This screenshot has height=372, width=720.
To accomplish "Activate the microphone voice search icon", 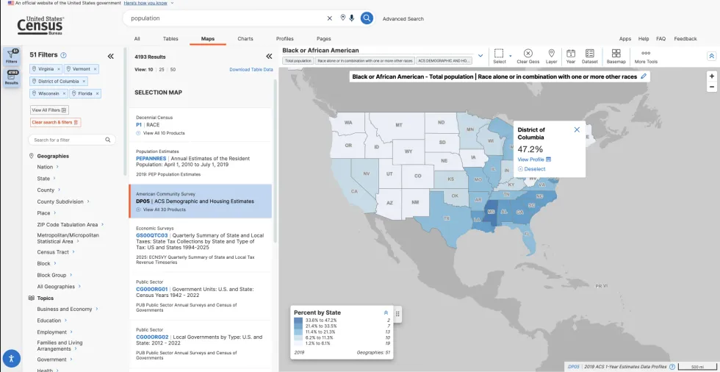I will click(x=352, y=18).
